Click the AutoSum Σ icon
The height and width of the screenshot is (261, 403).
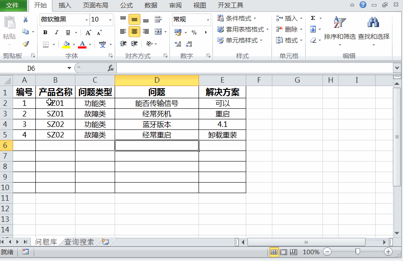click(313, 18)
